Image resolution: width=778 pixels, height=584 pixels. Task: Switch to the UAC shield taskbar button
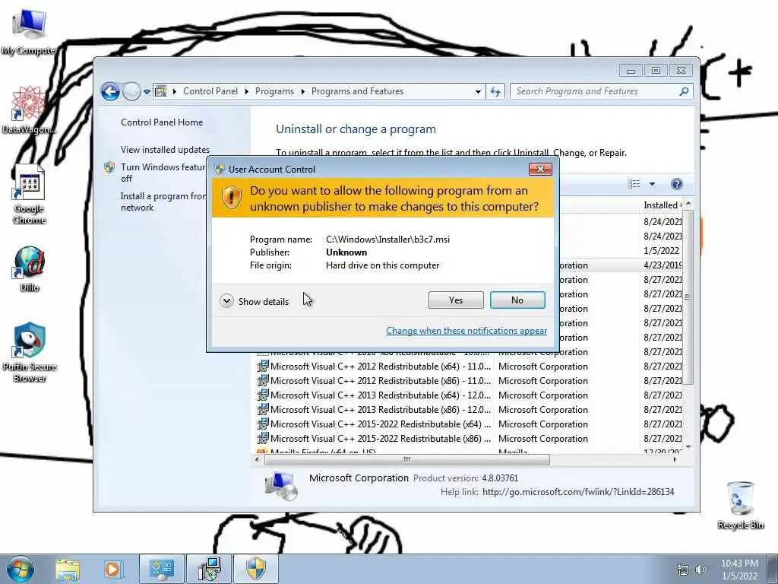click(x=256, y=569)
